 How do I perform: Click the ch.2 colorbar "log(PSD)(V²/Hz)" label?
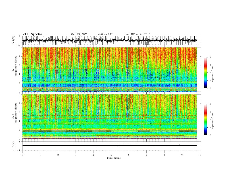pos(213,121)
